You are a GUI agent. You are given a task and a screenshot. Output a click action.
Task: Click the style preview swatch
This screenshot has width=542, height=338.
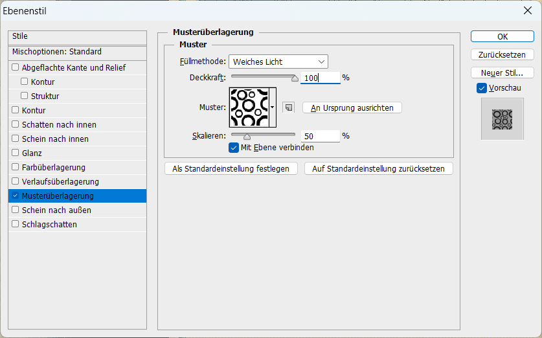pos(502,119)
